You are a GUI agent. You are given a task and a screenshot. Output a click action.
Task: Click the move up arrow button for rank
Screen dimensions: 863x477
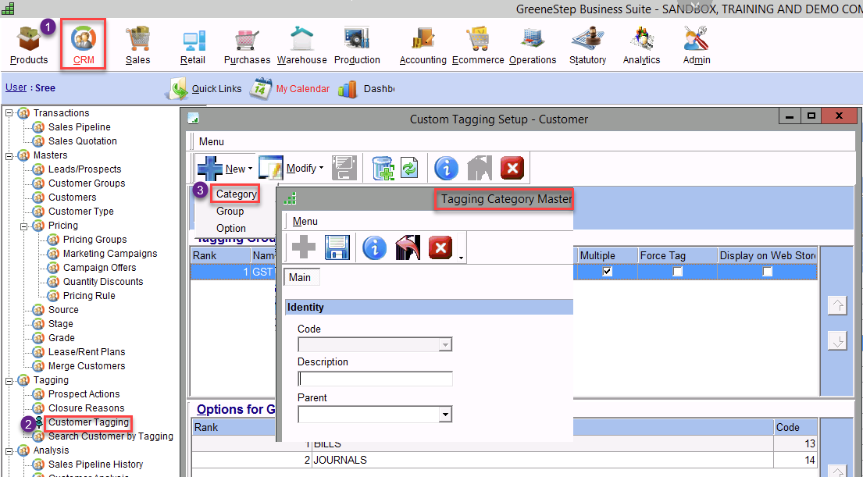[836, 306]
